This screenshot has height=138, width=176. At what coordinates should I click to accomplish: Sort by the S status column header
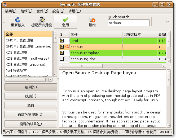(x=61, y=34)
